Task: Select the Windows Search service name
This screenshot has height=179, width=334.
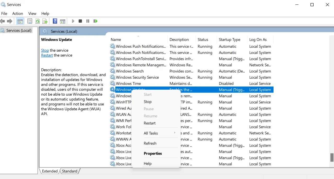Action: pos(130,71)
